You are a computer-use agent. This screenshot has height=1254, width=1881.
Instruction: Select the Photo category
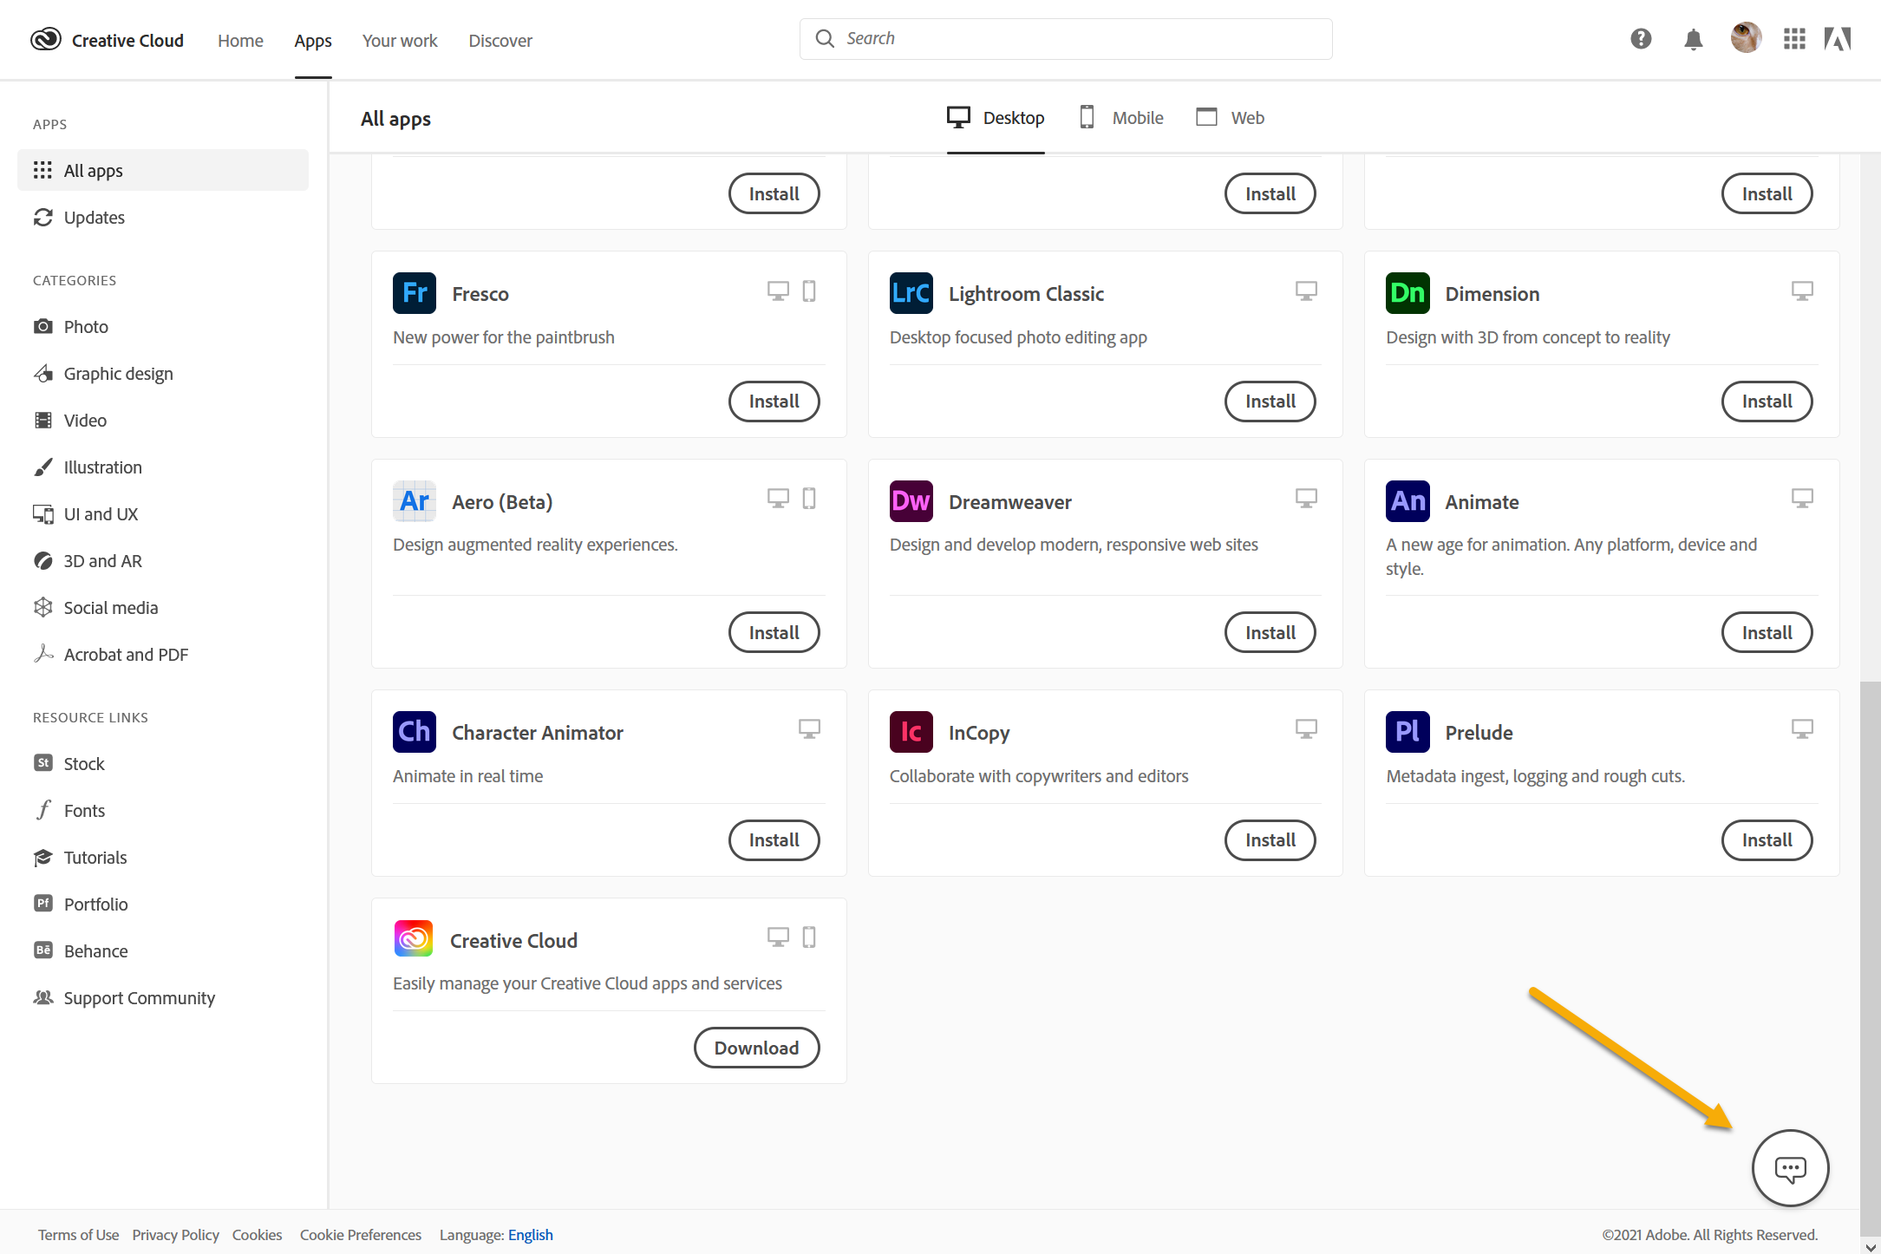86,327
